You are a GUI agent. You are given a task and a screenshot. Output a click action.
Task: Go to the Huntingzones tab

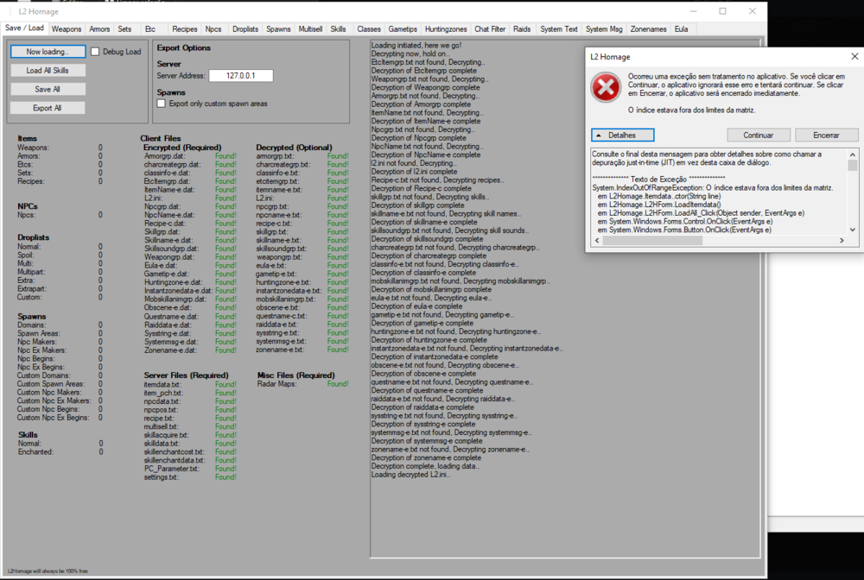(446, 29)
